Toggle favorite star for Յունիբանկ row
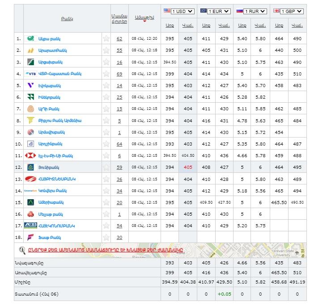The width and height of the screenshot is (310, 305). [x=106, y=167]
